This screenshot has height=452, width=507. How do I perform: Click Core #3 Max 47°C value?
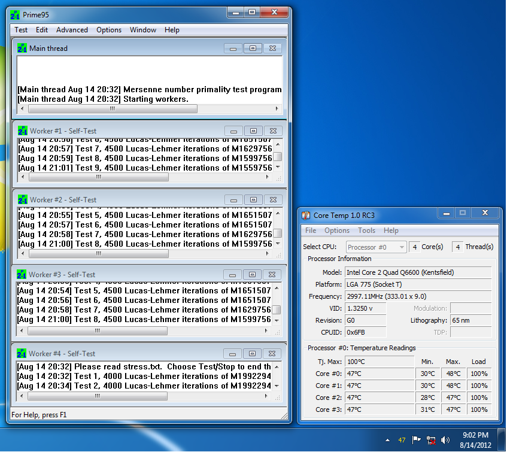pos(453,409)
